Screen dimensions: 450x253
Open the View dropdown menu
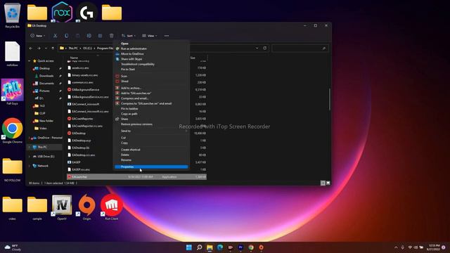coord(150,36)
